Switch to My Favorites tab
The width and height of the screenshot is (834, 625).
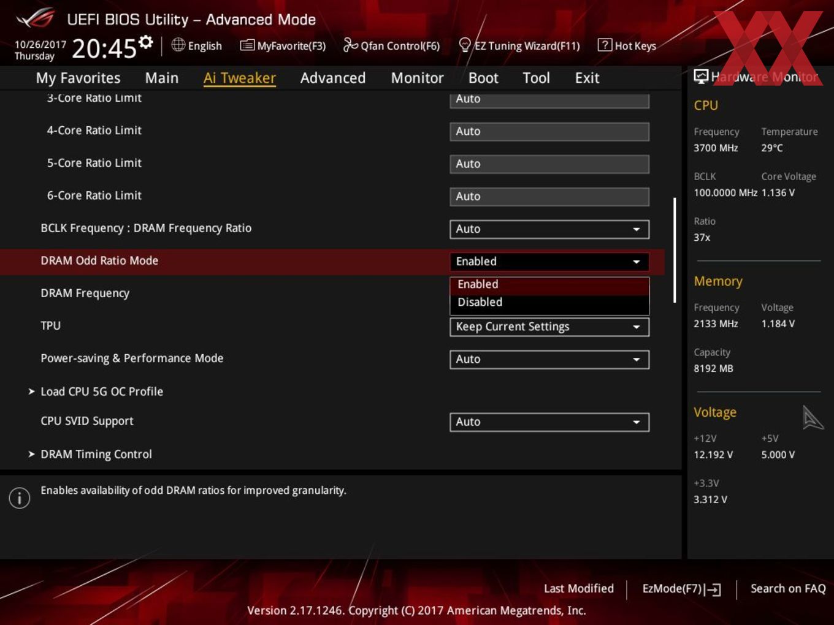78,78
